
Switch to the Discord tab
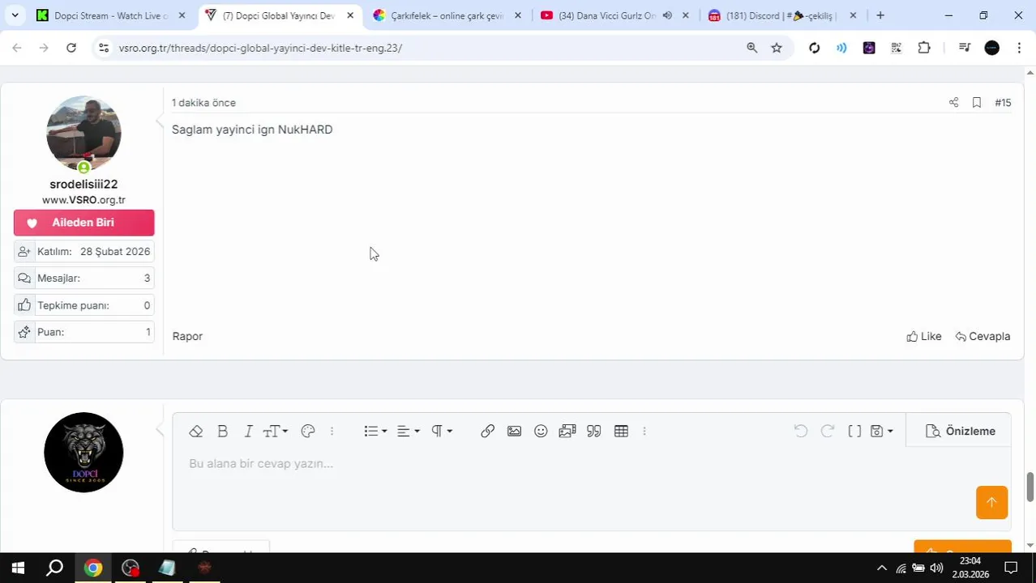780,15
